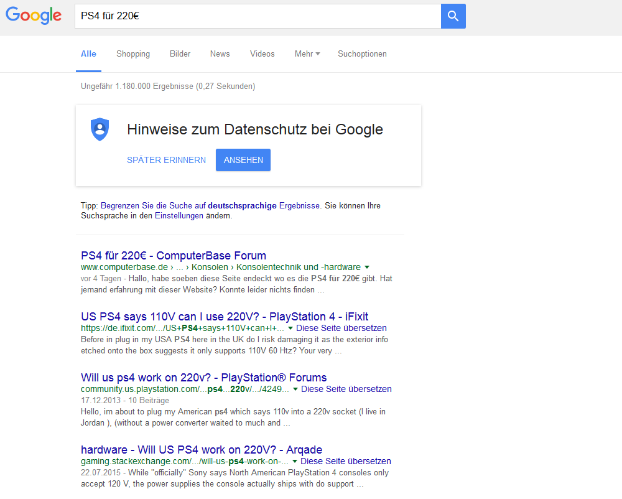Click the blue search magnifier button

(453, 16)
